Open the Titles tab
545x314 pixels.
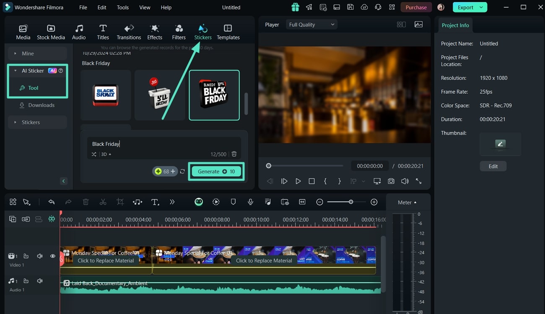[x=103, y=32]
